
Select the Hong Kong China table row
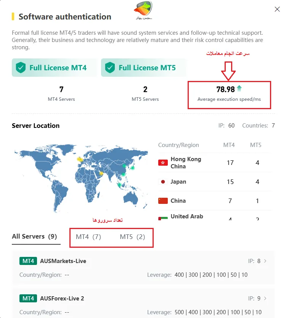tap(214, 163)
